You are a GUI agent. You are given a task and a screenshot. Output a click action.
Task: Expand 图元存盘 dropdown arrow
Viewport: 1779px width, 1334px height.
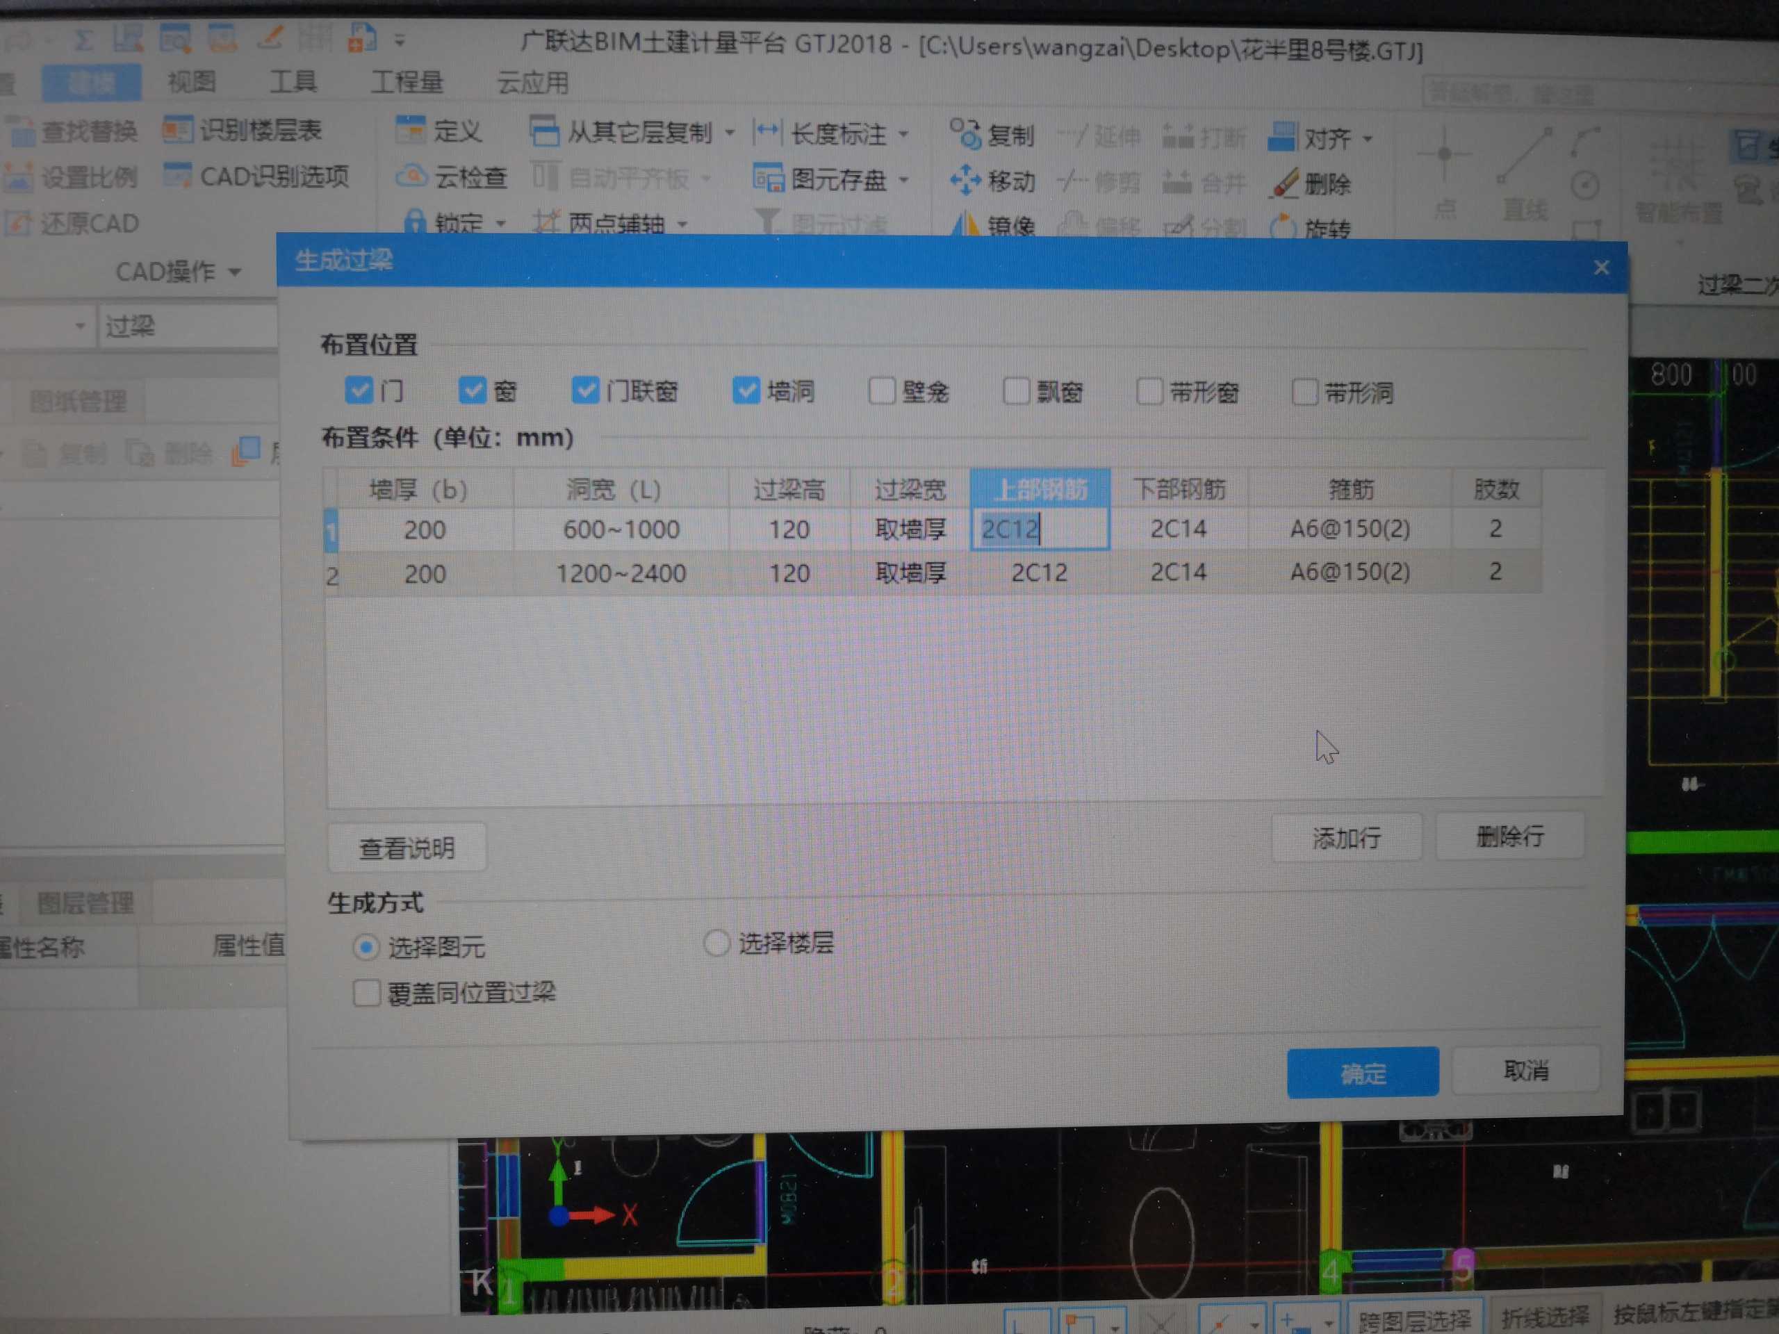[x=904, y=180]
